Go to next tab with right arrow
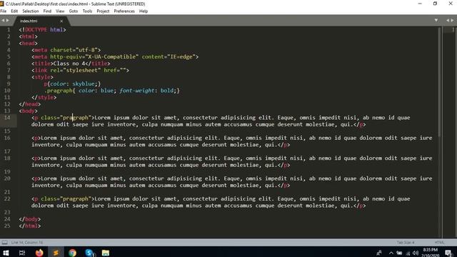This screenshot has width=457, height=257. [8, 21]
